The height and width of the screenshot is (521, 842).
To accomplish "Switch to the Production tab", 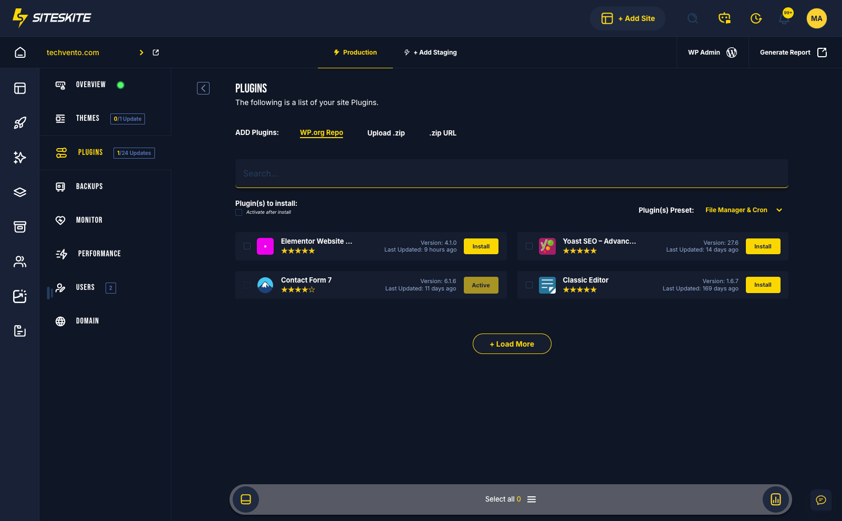I will click(x=355, y=53).
